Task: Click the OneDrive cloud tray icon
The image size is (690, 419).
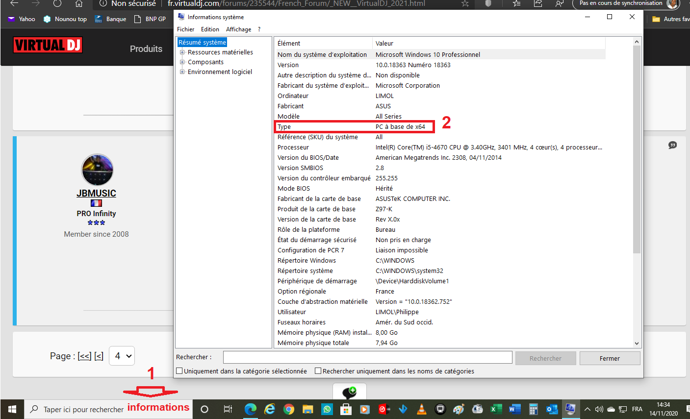Action: pos(611,409)
